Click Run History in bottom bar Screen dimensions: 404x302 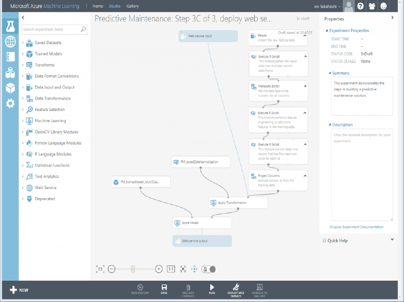pos(140,290)
